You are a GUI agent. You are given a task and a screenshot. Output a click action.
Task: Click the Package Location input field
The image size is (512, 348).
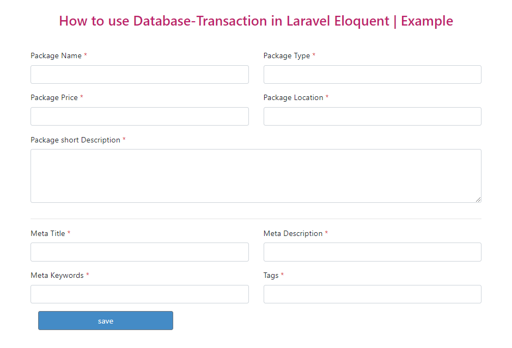click(372, 116)
